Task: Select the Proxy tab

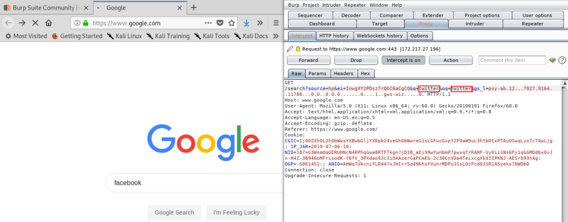Action: pos(425,24)
